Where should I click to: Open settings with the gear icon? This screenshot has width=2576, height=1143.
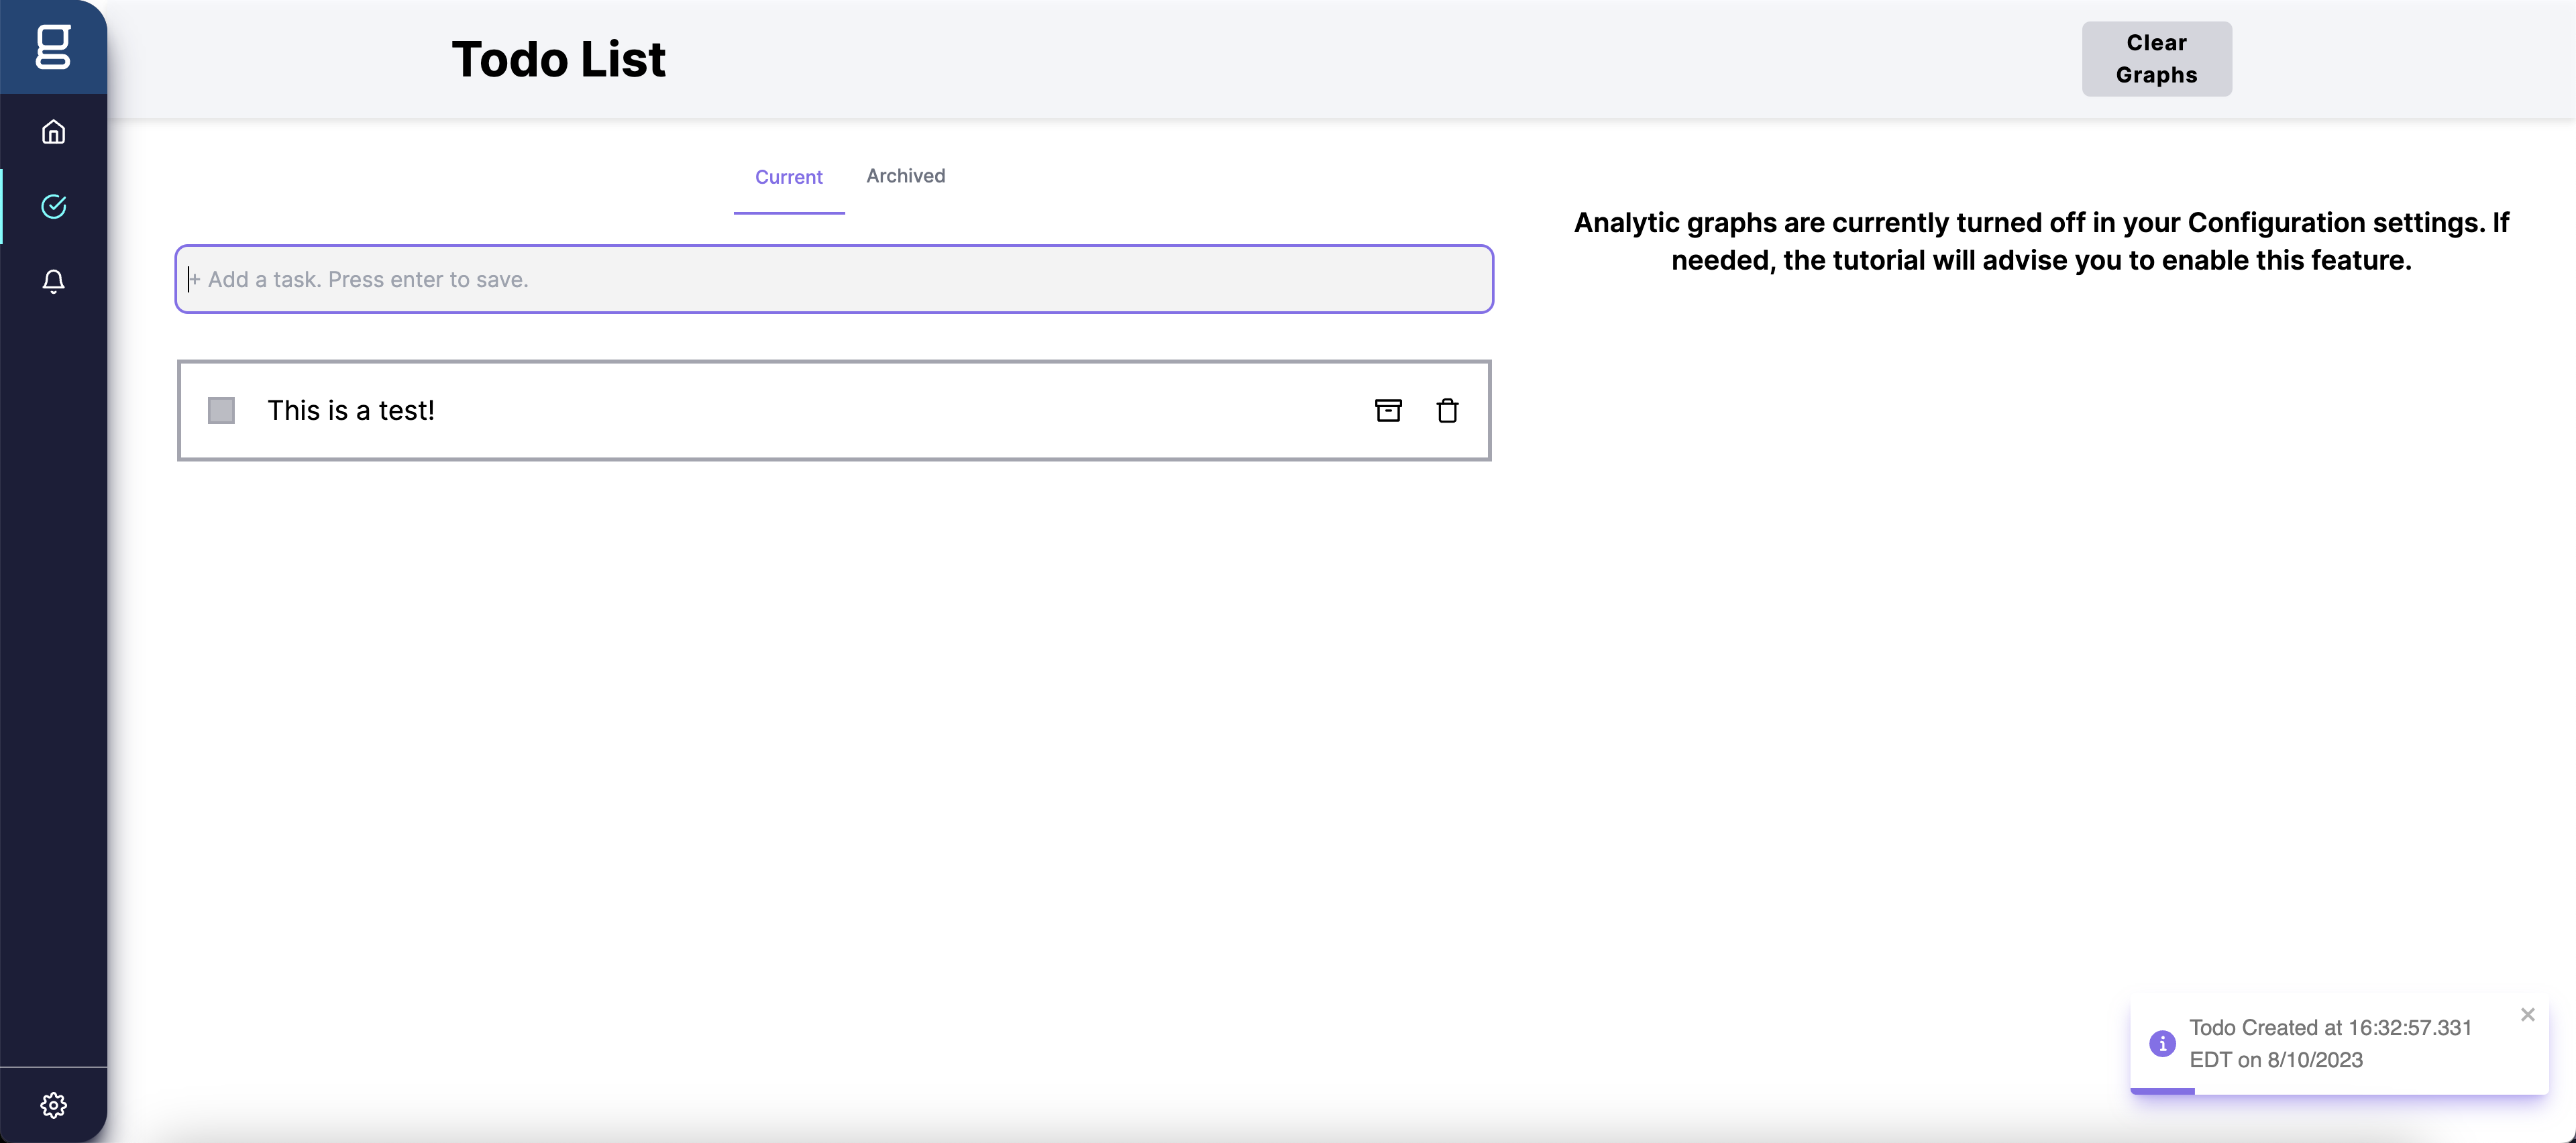53,1105
